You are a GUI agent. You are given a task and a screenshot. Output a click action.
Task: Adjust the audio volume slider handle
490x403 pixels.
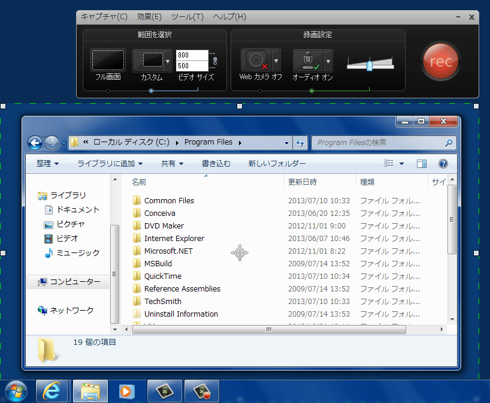pyautogui.click(x=370, y=66)
